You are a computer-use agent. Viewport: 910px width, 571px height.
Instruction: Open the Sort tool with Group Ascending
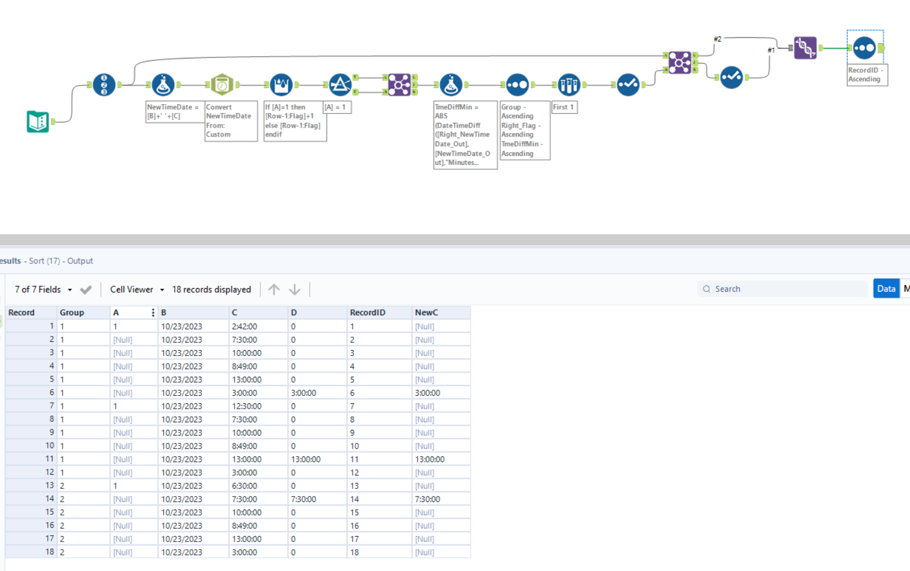coord(517,84)
